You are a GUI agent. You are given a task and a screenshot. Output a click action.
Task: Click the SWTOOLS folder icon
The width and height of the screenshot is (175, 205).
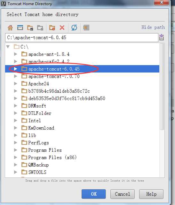(24, 172)
